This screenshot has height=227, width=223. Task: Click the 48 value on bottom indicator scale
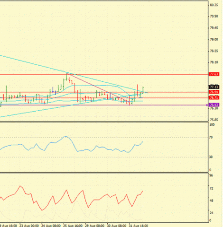coord(211,201)
